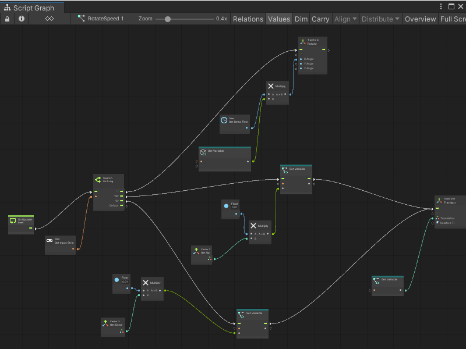
Task: Click the X icon on the upper Multiply node
Action: [x=270, y=86]
